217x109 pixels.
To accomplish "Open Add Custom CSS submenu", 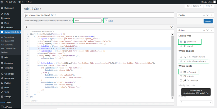I will click(8, 41).
